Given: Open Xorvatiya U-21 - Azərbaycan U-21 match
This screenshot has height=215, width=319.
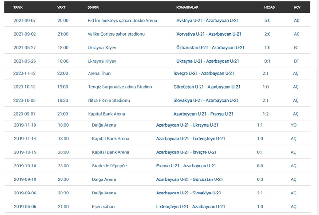Looking at the screenshot, I should pyautogui.click(x=209, y=34).
